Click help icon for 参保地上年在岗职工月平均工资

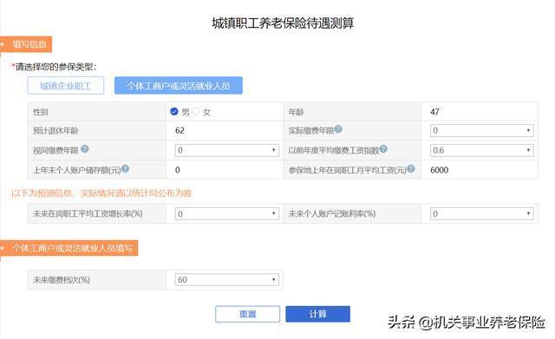pos(410,169)
